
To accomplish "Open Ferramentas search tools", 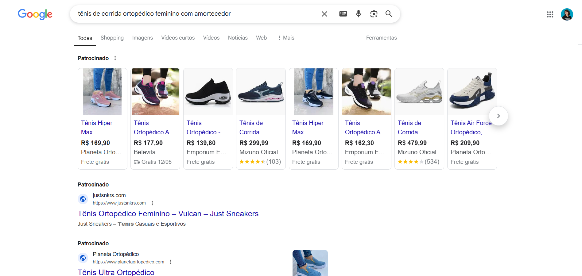I will pos(381,38).
